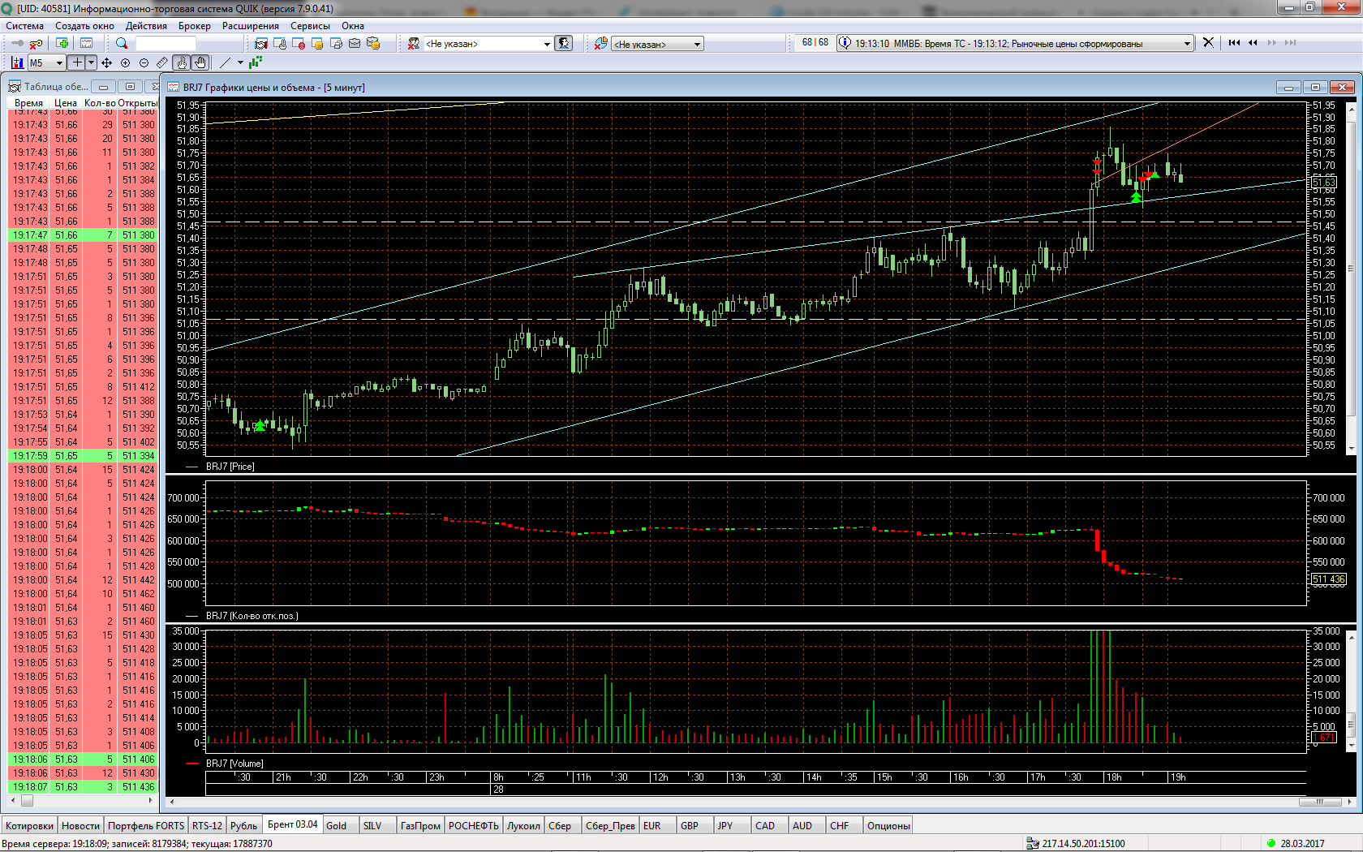
Task: Click the zoom out minus circle icon
Action: [x=144, y=62]
